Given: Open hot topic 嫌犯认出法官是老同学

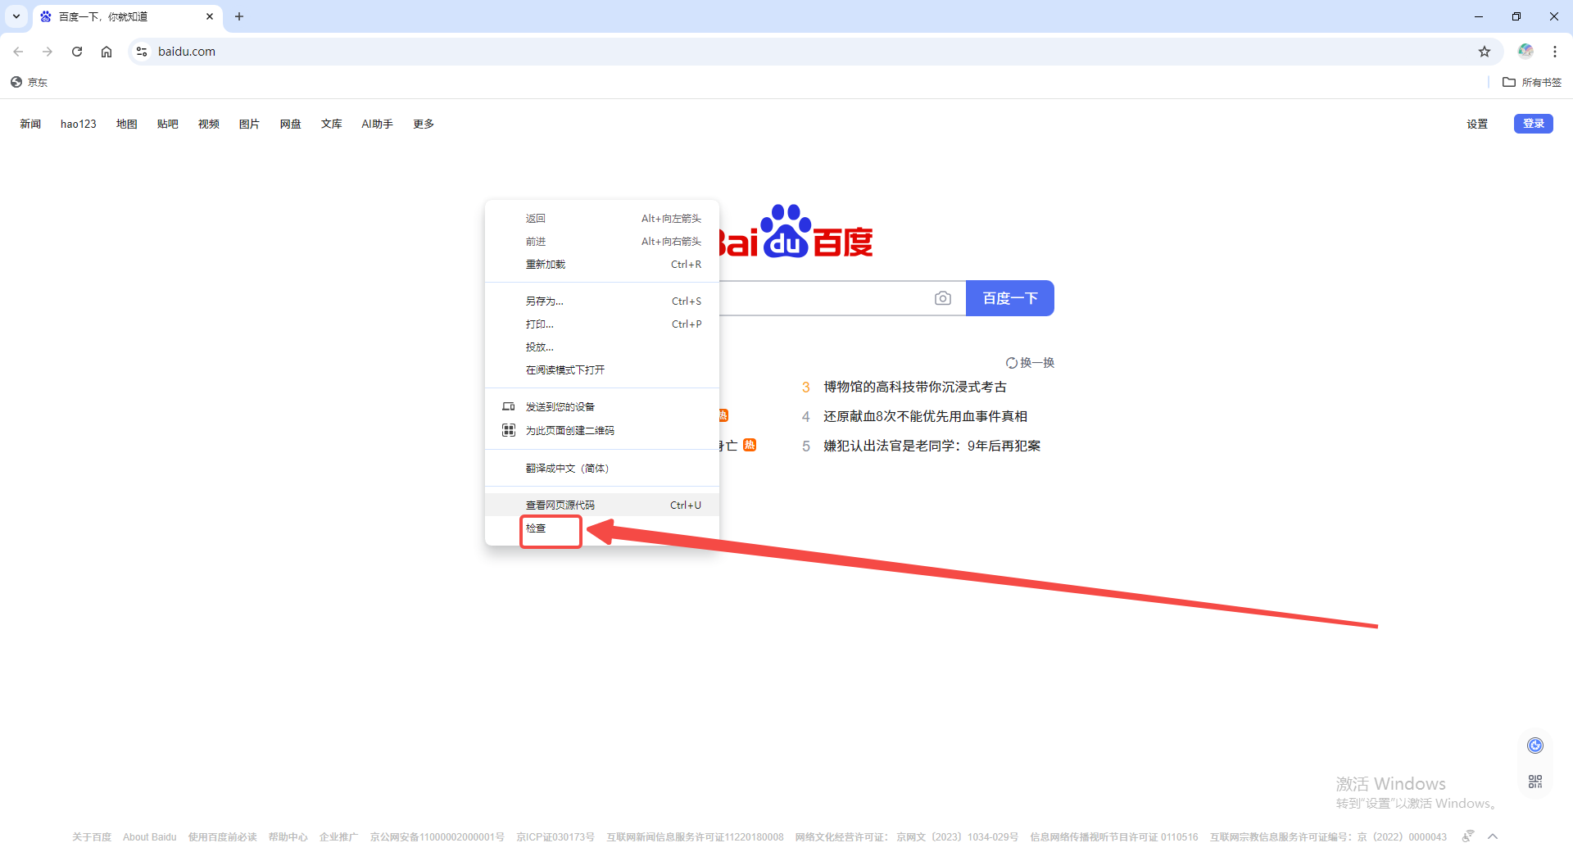Looking at the screenshot, I should click(x=932, y=446).
